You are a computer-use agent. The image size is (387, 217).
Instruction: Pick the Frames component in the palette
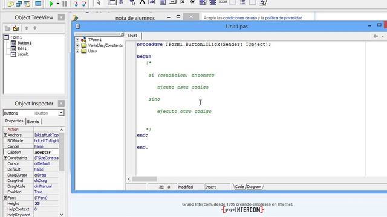click(112, 2)
